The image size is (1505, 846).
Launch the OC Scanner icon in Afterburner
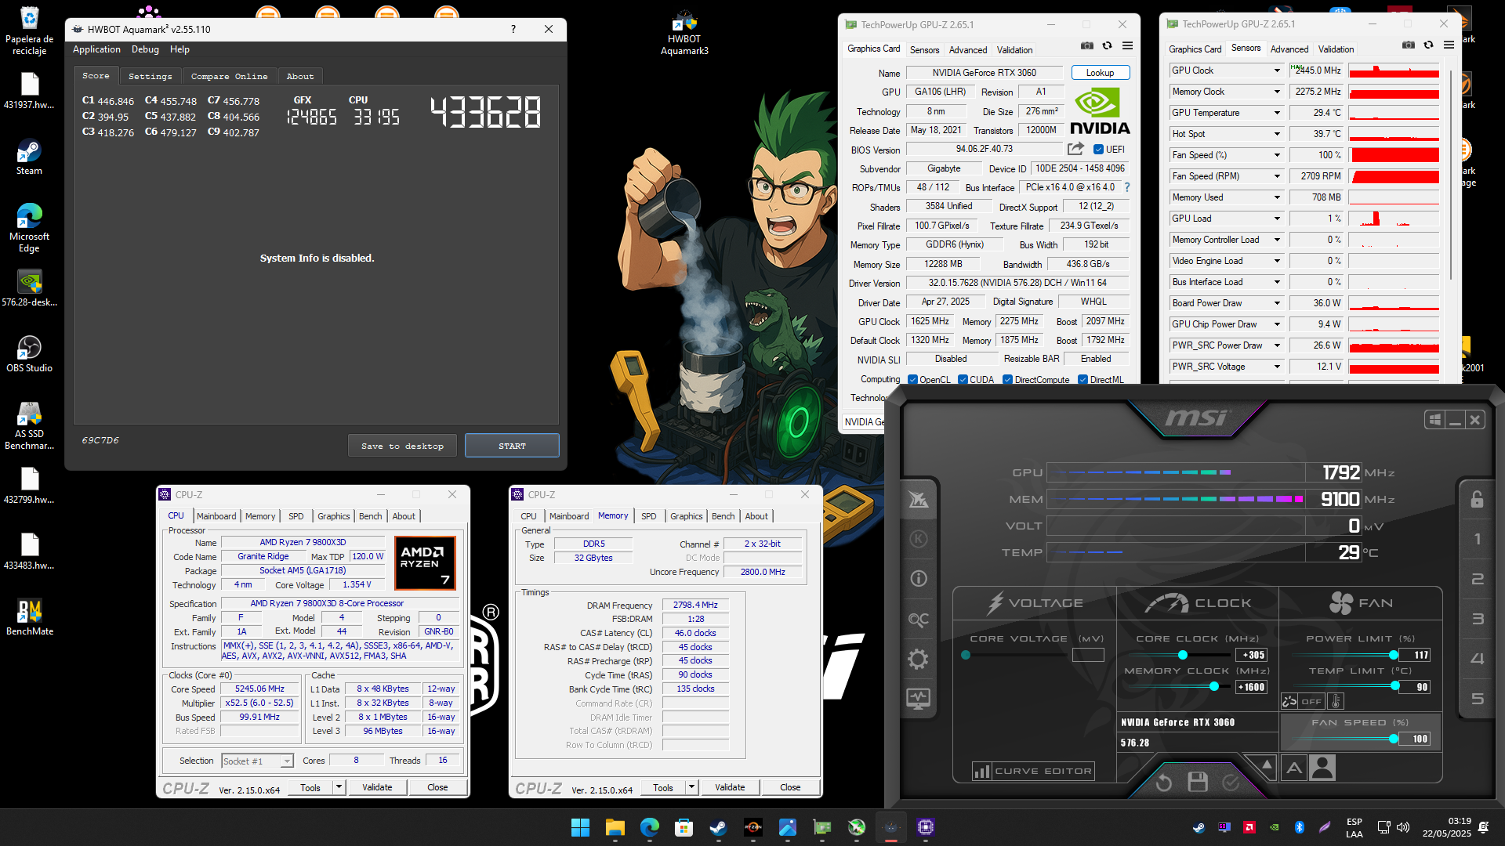pyautogui.click(x=919, y=620)
